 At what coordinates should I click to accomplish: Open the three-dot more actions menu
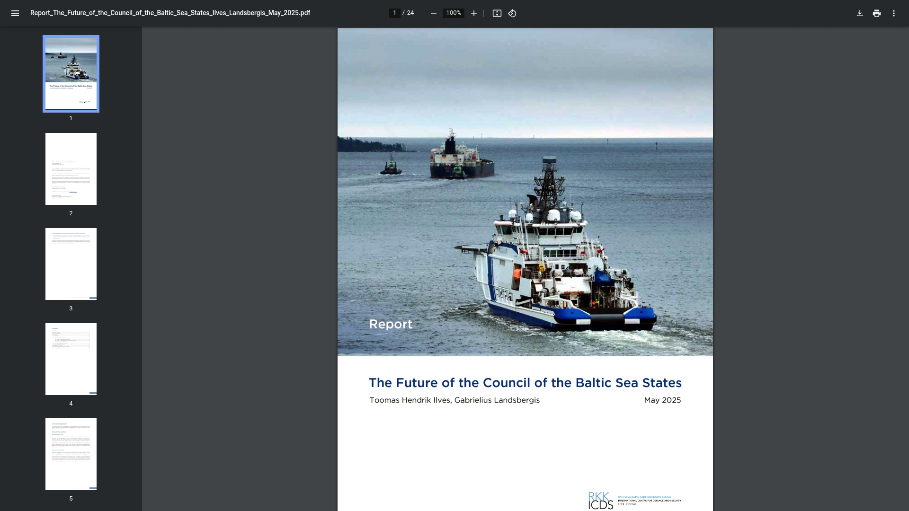pos(894,13)
